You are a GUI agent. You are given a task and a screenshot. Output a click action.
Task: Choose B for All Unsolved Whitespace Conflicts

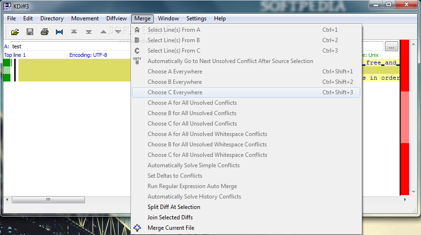246,145
